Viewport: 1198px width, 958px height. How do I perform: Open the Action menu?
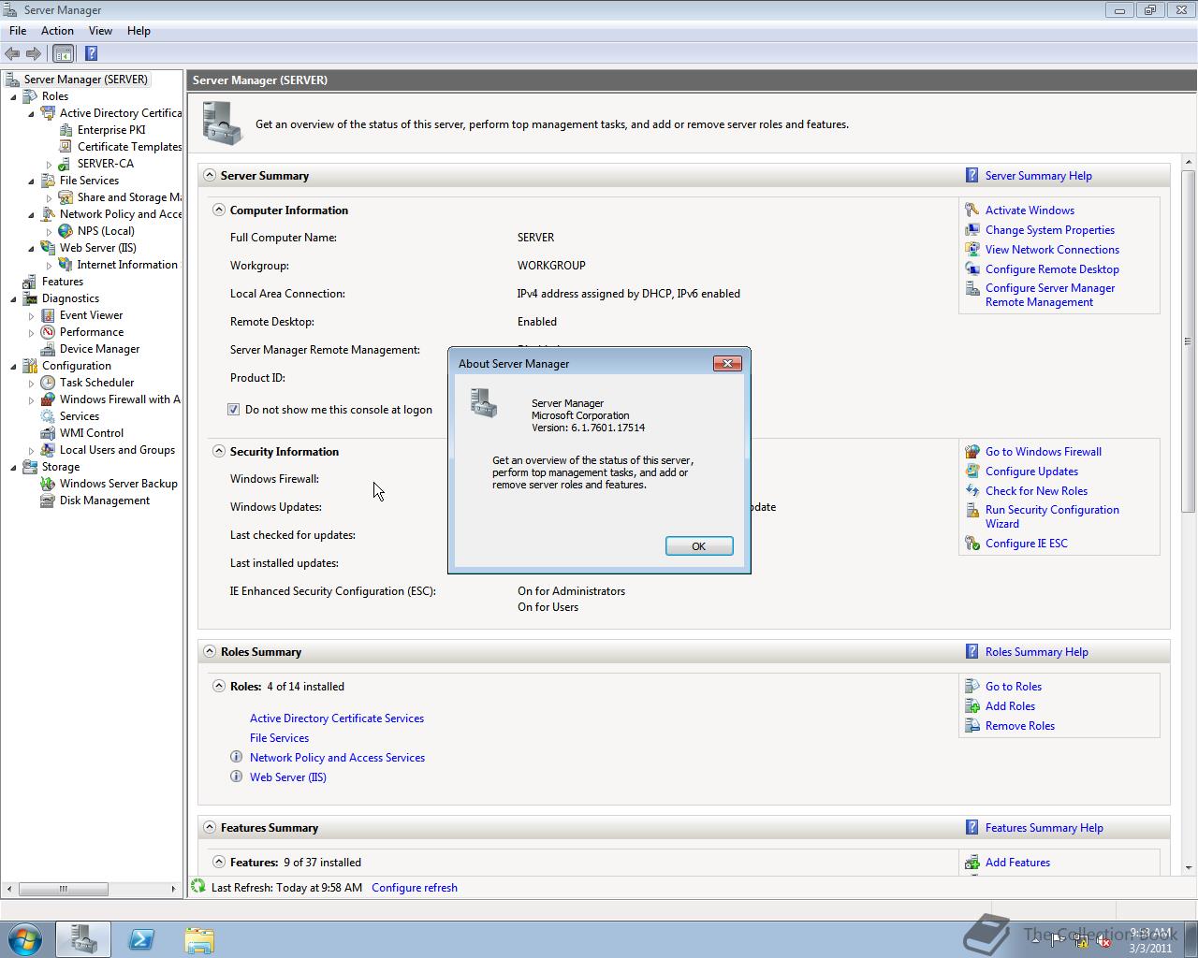pos(57,31)
